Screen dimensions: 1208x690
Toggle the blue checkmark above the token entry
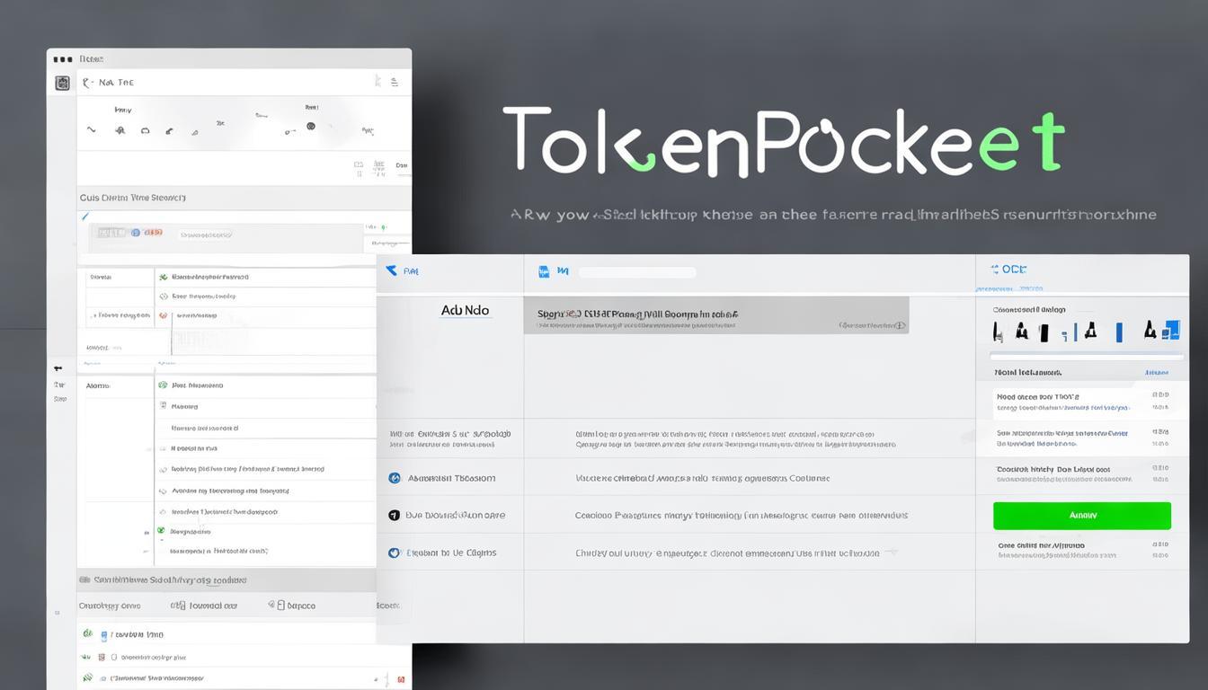(85, 217)
